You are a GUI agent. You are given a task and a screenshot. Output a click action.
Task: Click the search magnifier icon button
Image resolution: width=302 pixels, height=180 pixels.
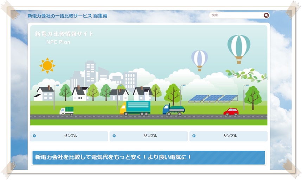(x=266, y=15)
